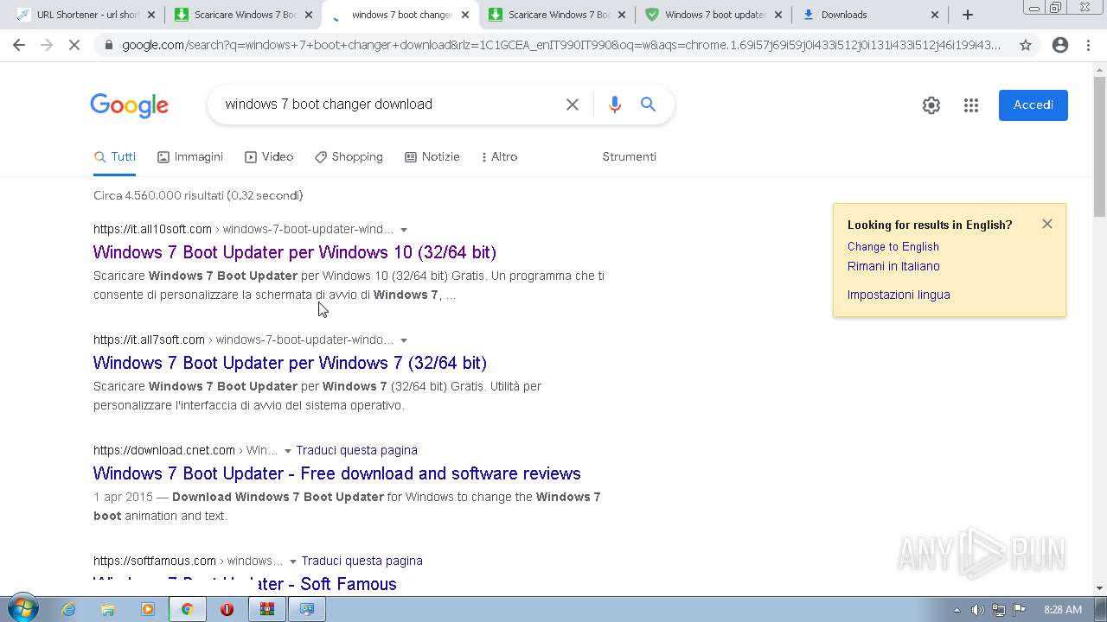Open the display settings taskbar app
Screen dimensions: 1107x622
pyautogui.click(x=306, y=609)
